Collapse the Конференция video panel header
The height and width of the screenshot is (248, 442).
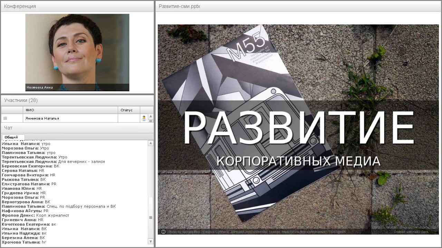tap(20, 6)
